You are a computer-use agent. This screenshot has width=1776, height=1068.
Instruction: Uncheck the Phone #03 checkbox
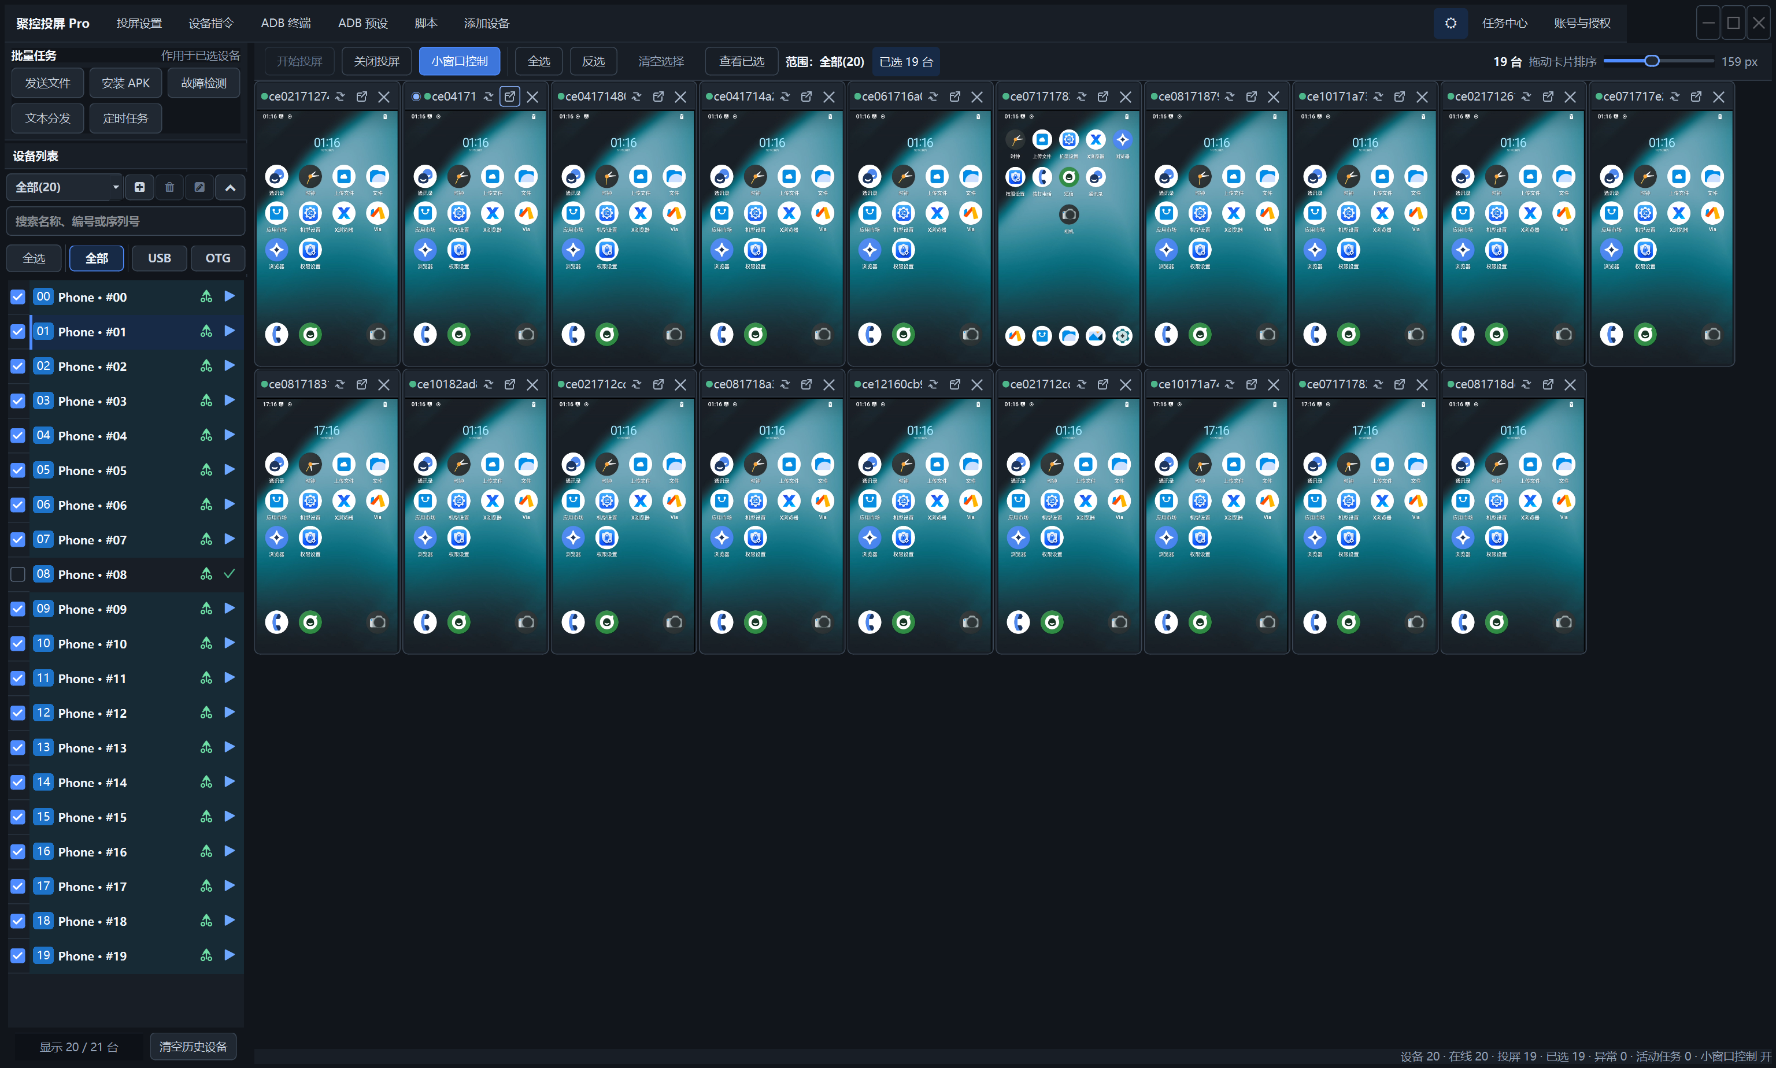coord(18,401)
